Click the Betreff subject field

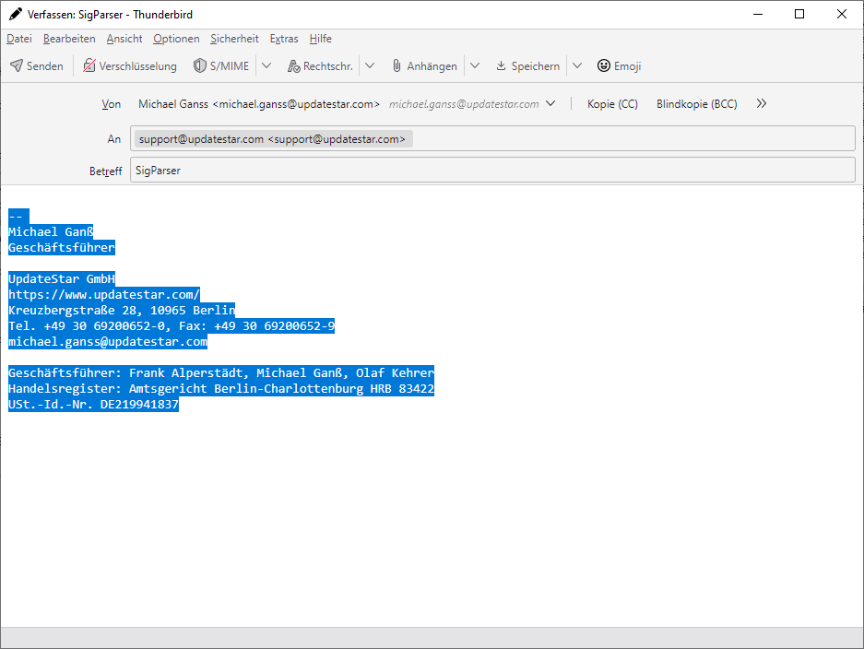coord(492,171)
